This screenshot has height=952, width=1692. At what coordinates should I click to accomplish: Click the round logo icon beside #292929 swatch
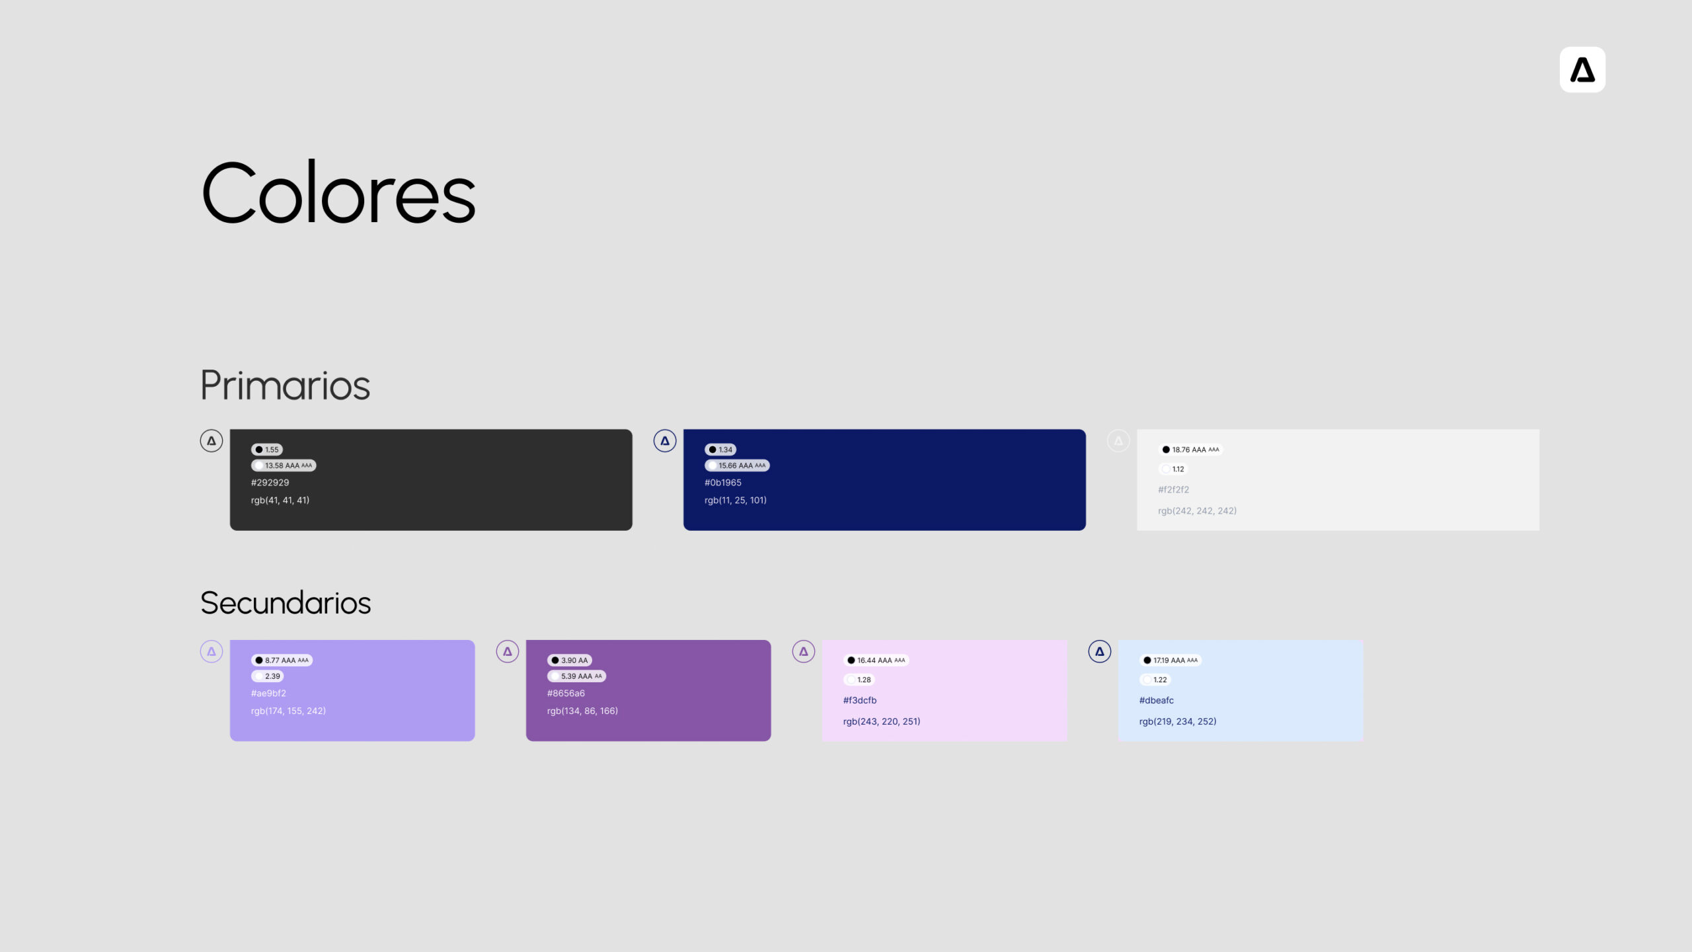click(211, 441)
